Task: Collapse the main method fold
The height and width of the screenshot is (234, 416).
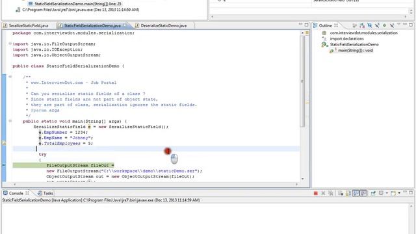Action: pyautogui.click(x=10, y=121)
